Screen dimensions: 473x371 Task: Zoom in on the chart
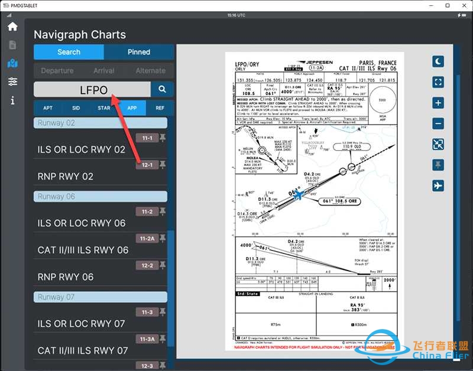tap(438, 103)
